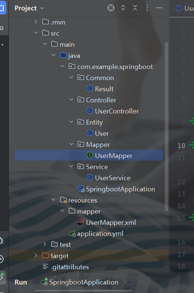Click the .mvn folder icon
Image resolution: width=194 pixels, height=293 pixels.
(x=46, y=22)
